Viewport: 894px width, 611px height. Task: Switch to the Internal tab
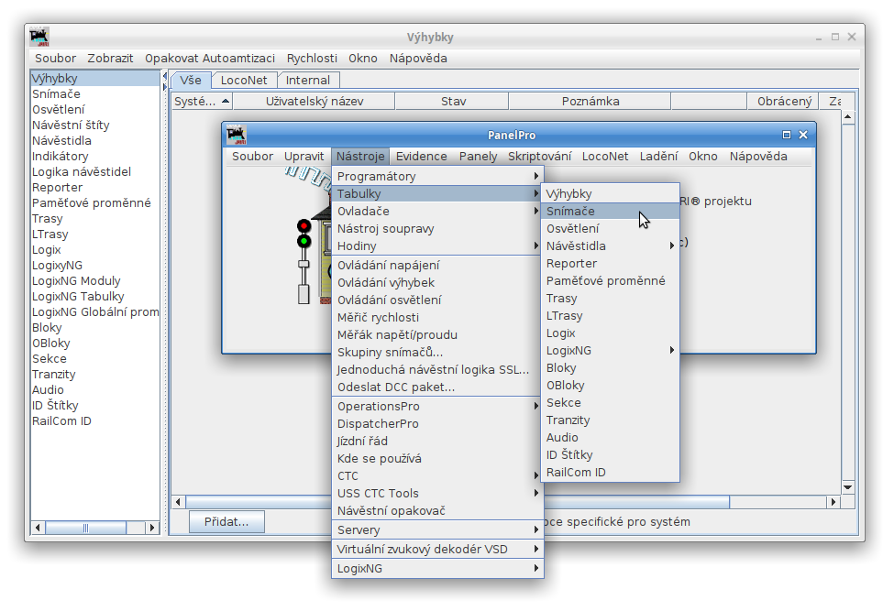point(308,81)
